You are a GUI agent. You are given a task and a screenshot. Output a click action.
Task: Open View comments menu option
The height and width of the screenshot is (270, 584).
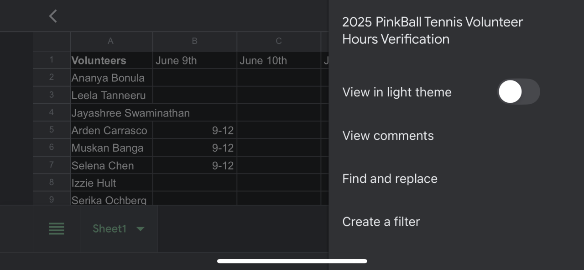coord(388,136)
